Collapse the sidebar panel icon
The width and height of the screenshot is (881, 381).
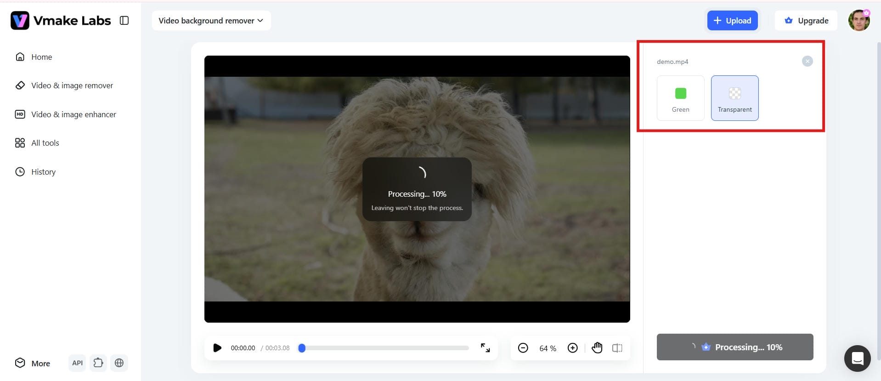[124, 21]
